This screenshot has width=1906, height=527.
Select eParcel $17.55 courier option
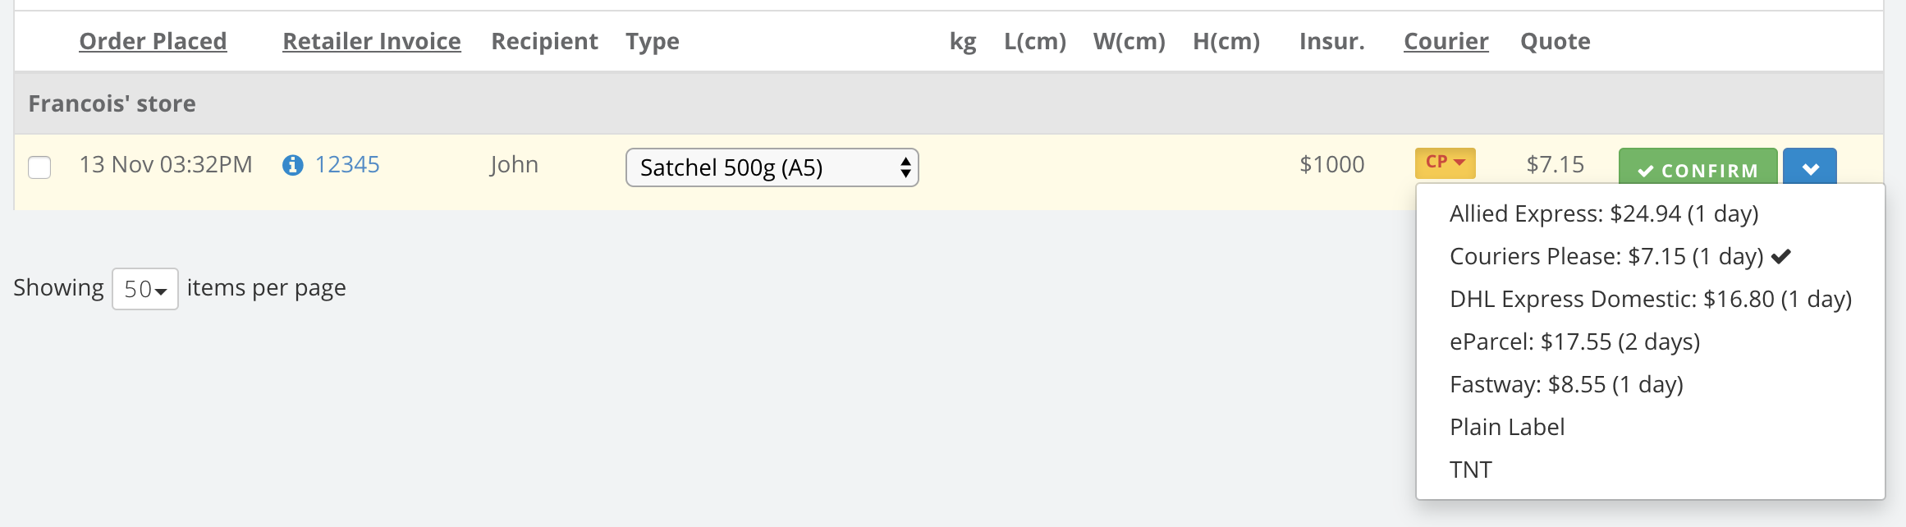tap(1574, 341)
